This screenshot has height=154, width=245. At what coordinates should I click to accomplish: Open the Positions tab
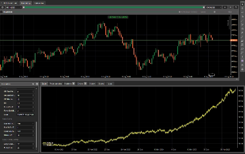point(69,84)
